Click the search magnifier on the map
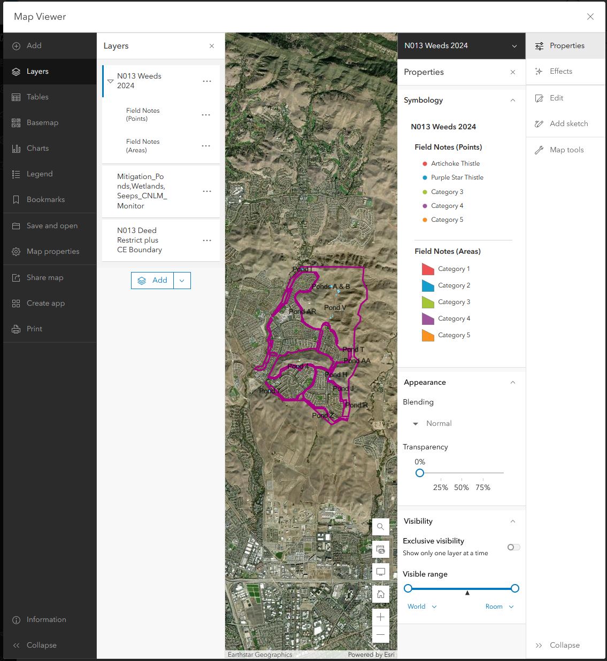Image resolution: width=607 pixels, height=661 pixels. 381,527
